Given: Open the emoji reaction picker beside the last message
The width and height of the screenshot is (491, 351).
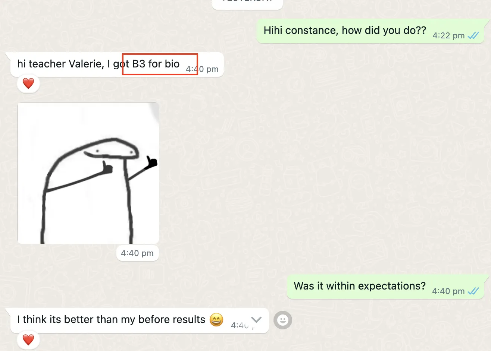Looking at the screenshot, I should 283,320.
